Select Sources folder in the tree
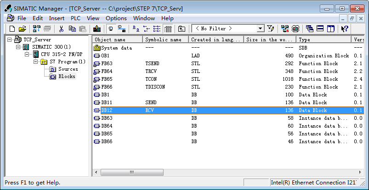Viewport: 369px width, 190px height. click(x=68, y=69)
